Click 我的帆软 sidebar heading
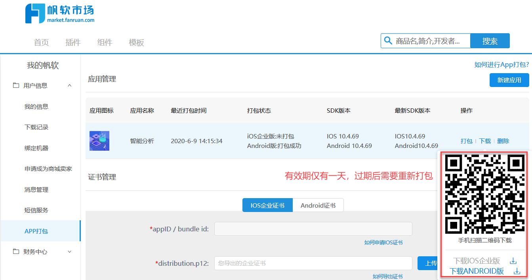Screen dimensions: 532x280 [43, 65]
